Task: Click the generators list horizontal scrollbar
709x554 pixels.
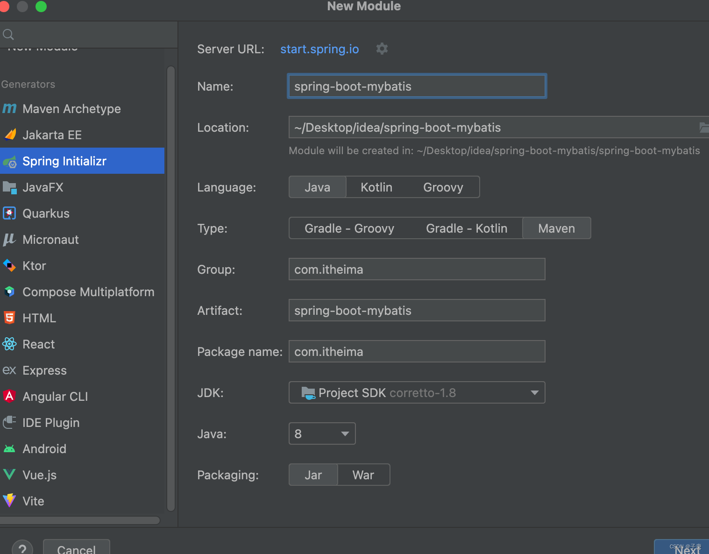Action: (x=79, y=520)
